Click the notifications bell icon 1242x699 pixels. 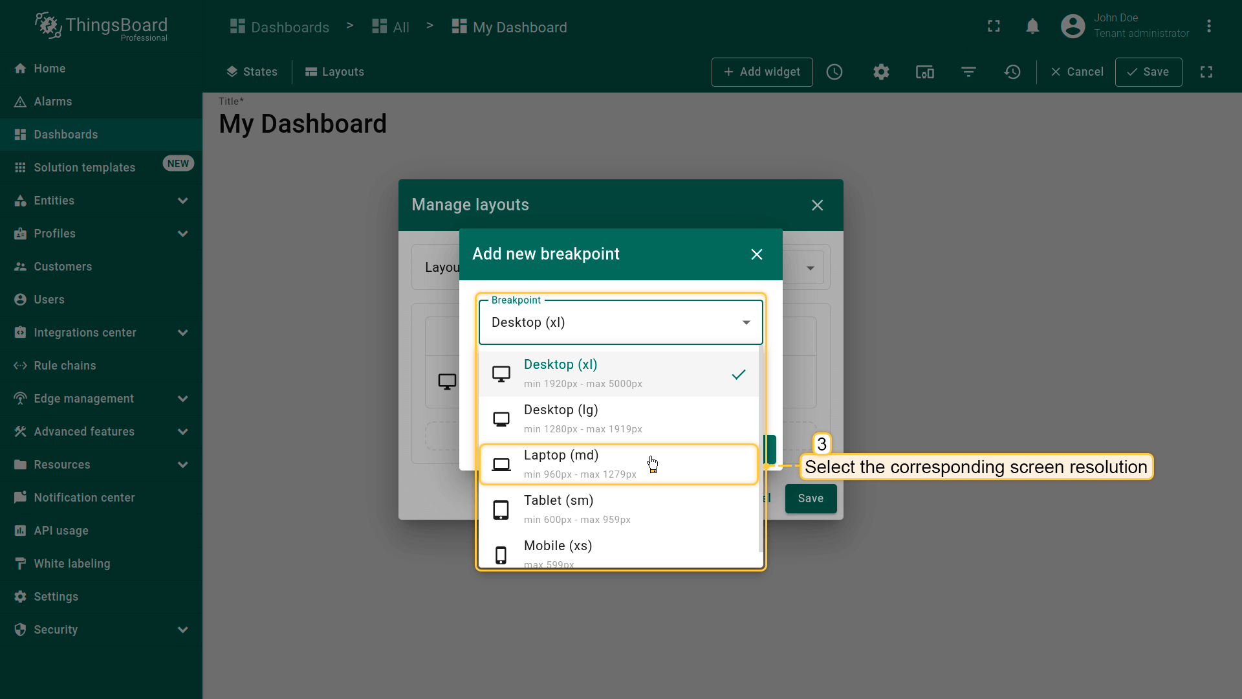[x=1032, y=27]
